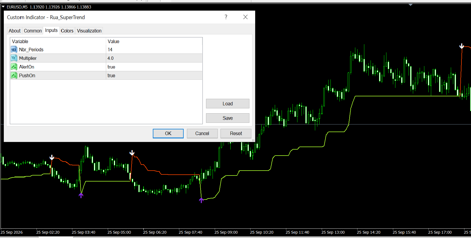Image resolution: width=471 pixels, height=238 pixels.
Task: Click the triangle icon beside EURUSD,M5
Action: (3, 7)
